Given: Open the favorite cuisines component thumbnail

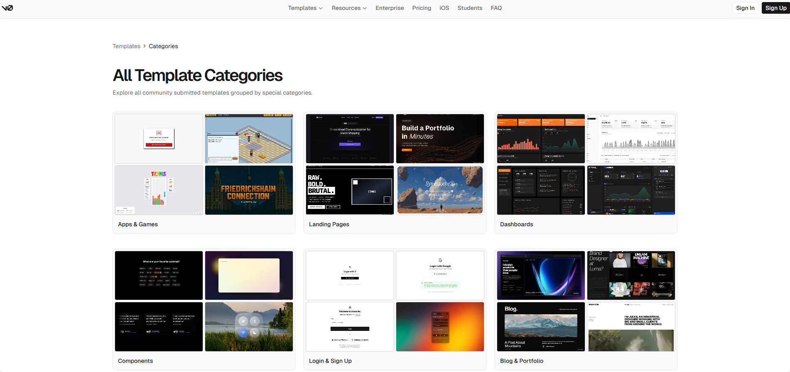Looking at the screenshot, I should coord(159,275).
